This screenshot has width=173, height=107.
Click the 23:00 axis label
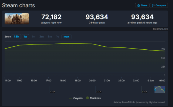coord(136,81)
